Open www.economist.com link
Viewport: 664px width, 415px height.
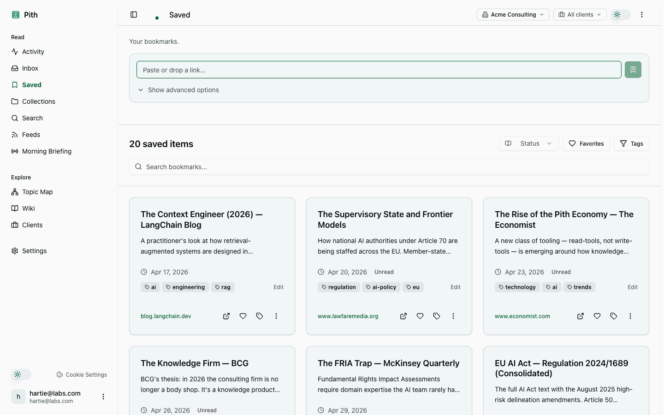tap(522, 316)
